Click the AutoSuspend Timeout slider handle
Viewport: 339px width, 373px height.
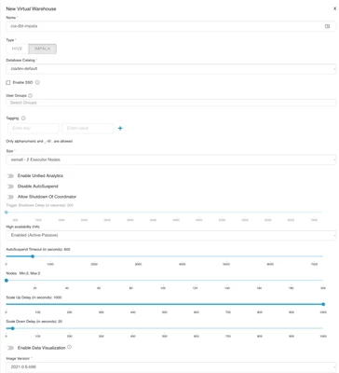pyautogui.click(x=33, y=256)
